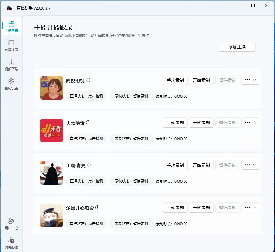Viewport: 275px width, 252px height.
Task: Click the info icon beside 天歌映话
Action: [88, 122]
